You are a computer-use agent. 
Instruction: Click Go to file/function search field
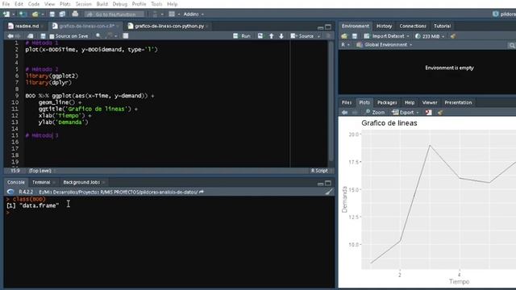point(114,14)
